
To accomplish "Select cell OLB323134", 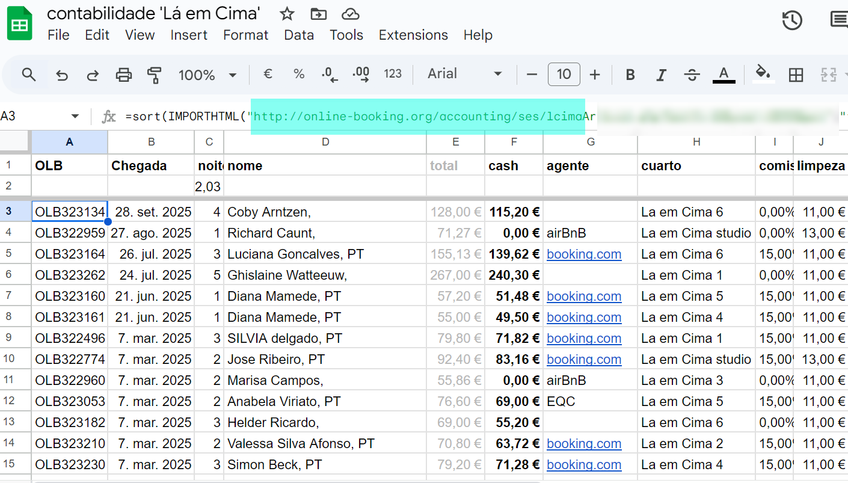I will click(70, 212).
